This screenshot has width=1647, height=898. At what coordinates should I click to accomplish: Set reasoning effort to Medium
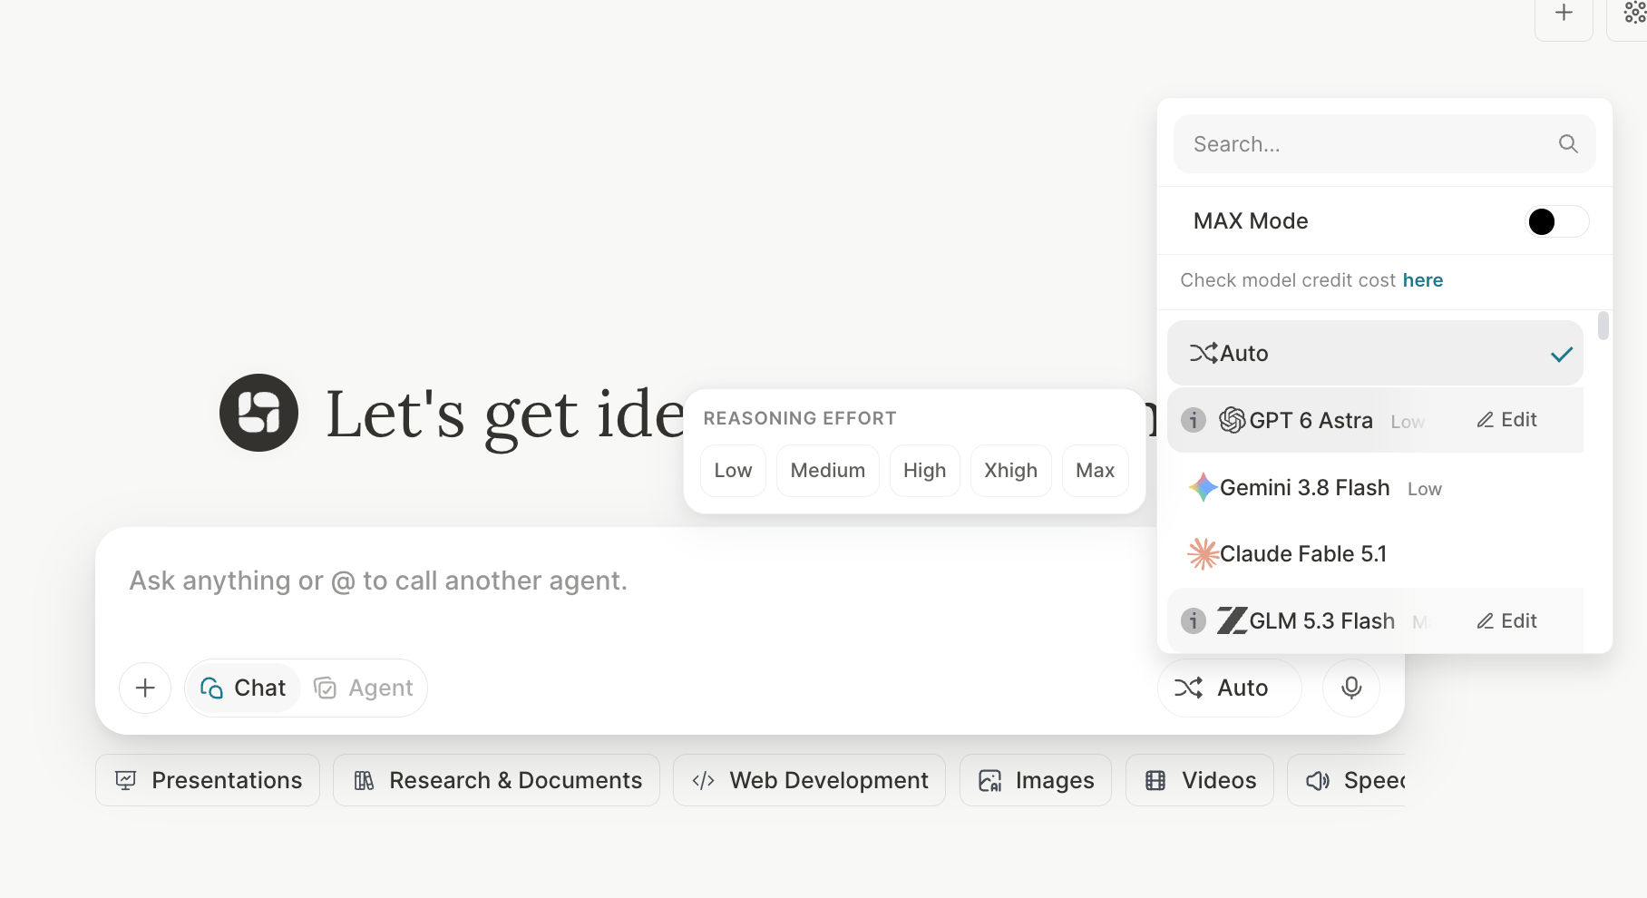[x=828, y=470]
